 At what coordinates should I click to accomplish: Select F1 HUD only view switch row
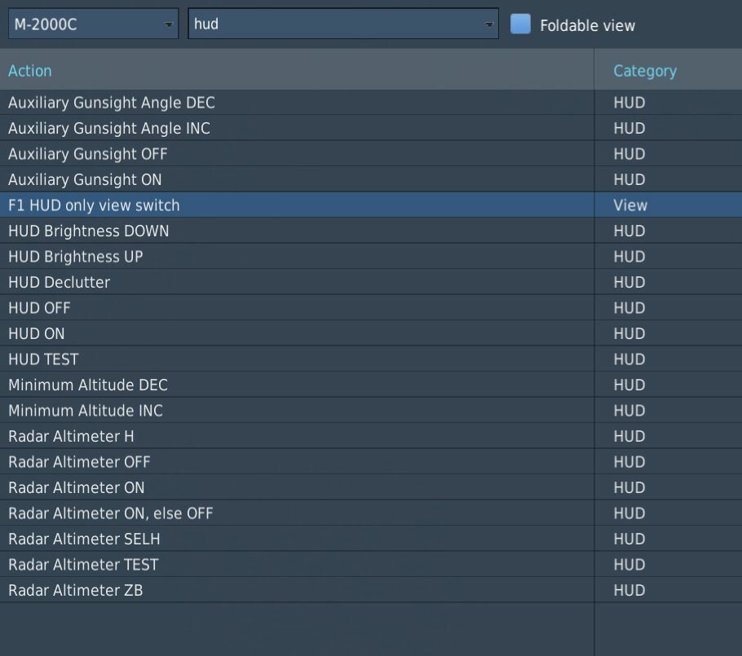371,205
